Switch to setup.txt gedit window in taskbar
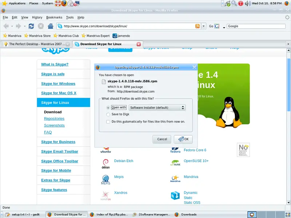Image resolution: width=291 pixels, height=218 pixels. coord(23,214)
